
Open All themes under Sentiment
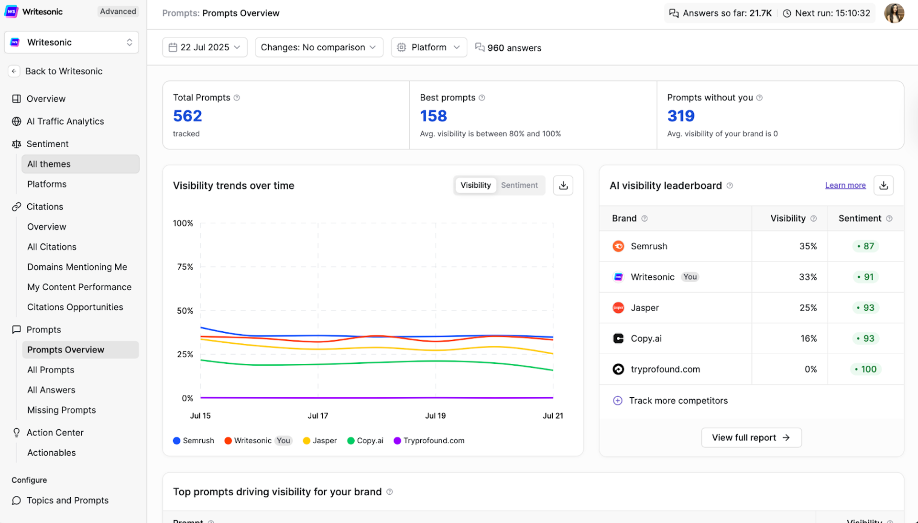click(80, 164)
